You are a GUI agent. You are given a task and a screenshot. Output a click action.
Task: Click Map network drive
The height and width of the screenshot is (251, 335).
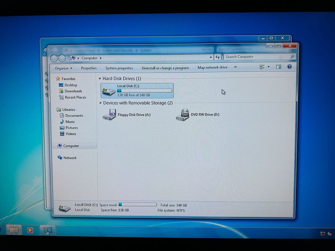click(x=212, y=67)
